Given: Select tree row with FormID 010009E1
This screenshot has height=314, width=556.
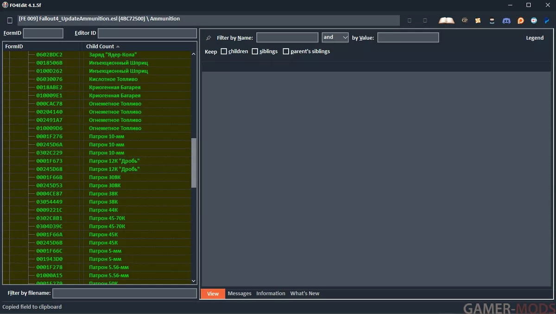Looking at the screenshot, I should 97,95.
